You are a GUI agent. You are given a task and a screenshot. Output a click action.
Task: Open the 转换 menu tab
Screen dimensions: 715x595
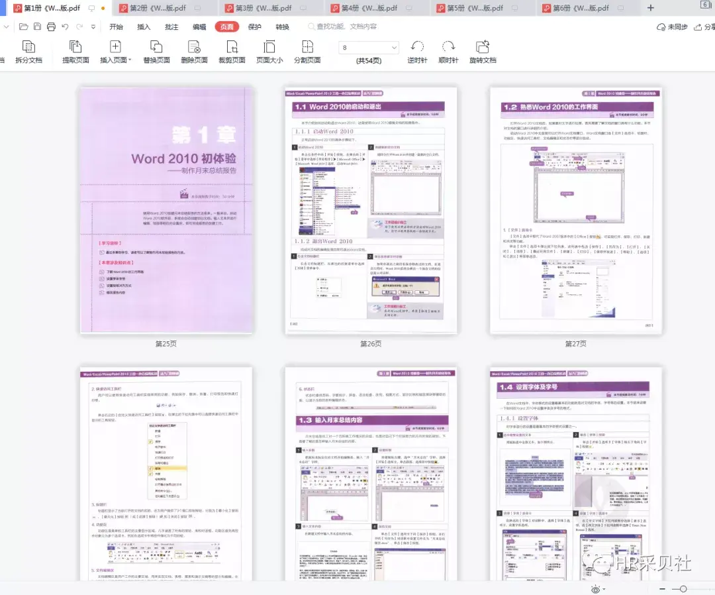(x=282, y=27)
